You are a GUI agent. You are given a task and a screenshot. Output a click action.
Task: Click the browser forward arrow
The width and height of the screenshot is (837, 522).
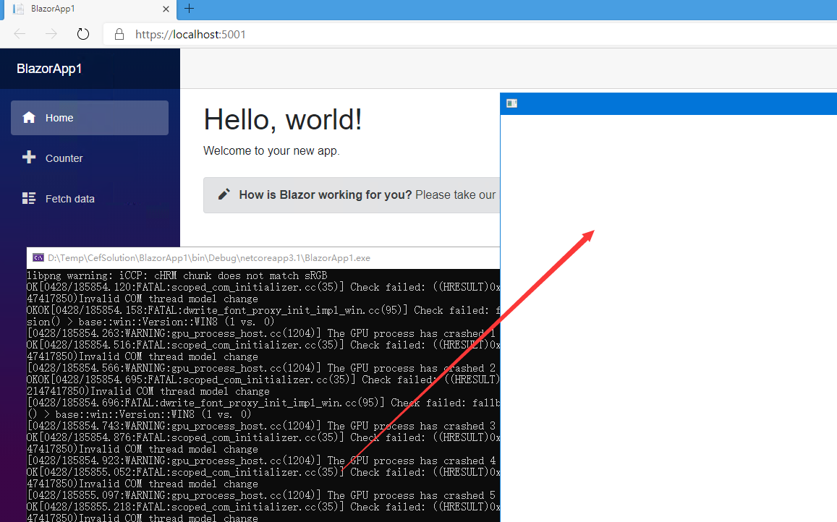(51, 34)
